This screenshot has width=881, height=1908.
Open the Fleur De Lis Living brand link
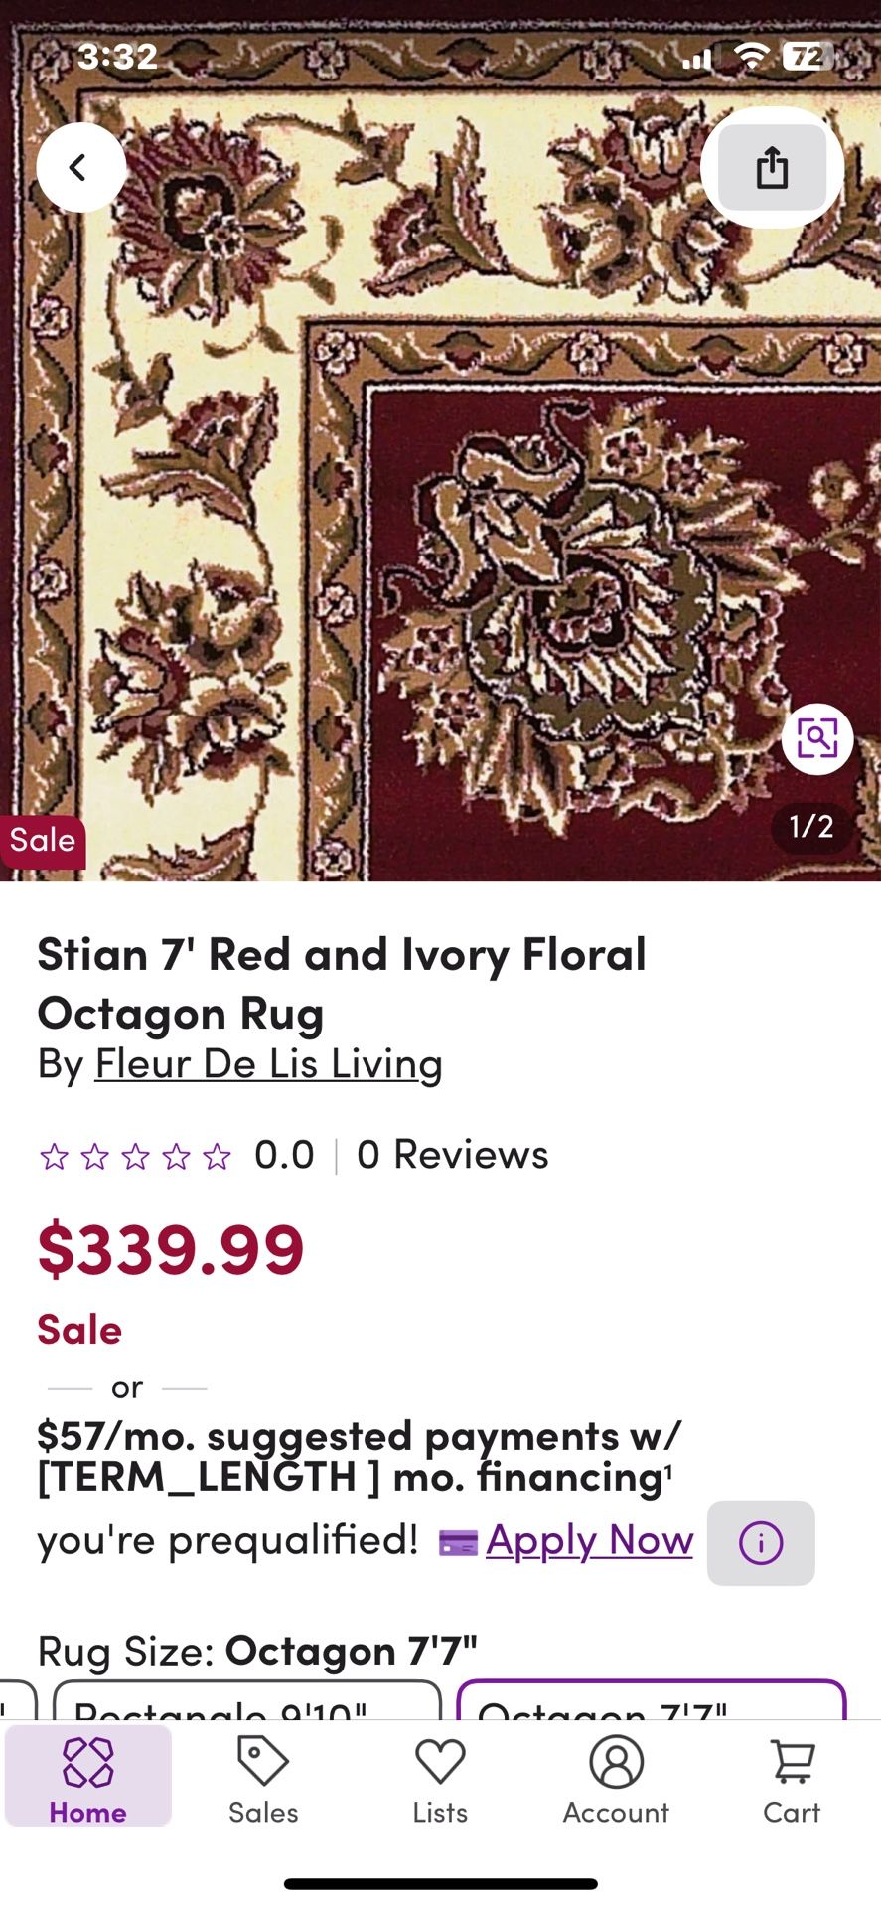[268, 1063]
